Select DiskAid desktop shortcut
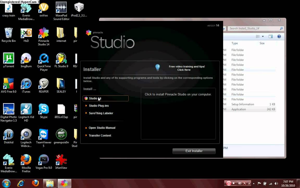Viewport: 300px width, 188px height. pyautogui.click(x=9, y=136)
